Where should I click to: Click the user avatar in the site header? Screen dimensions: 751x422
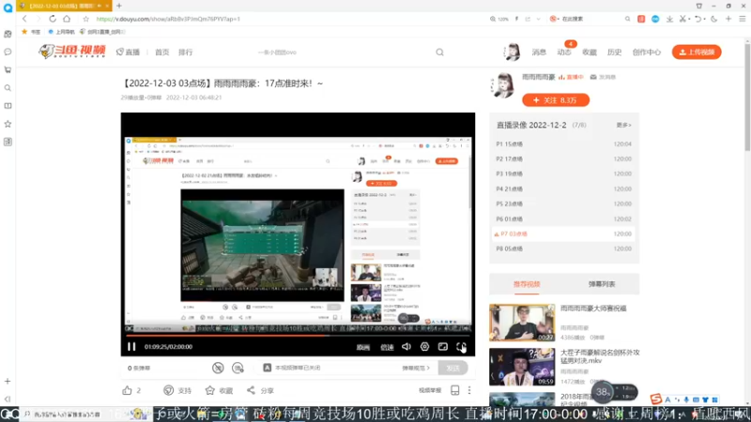512,52
